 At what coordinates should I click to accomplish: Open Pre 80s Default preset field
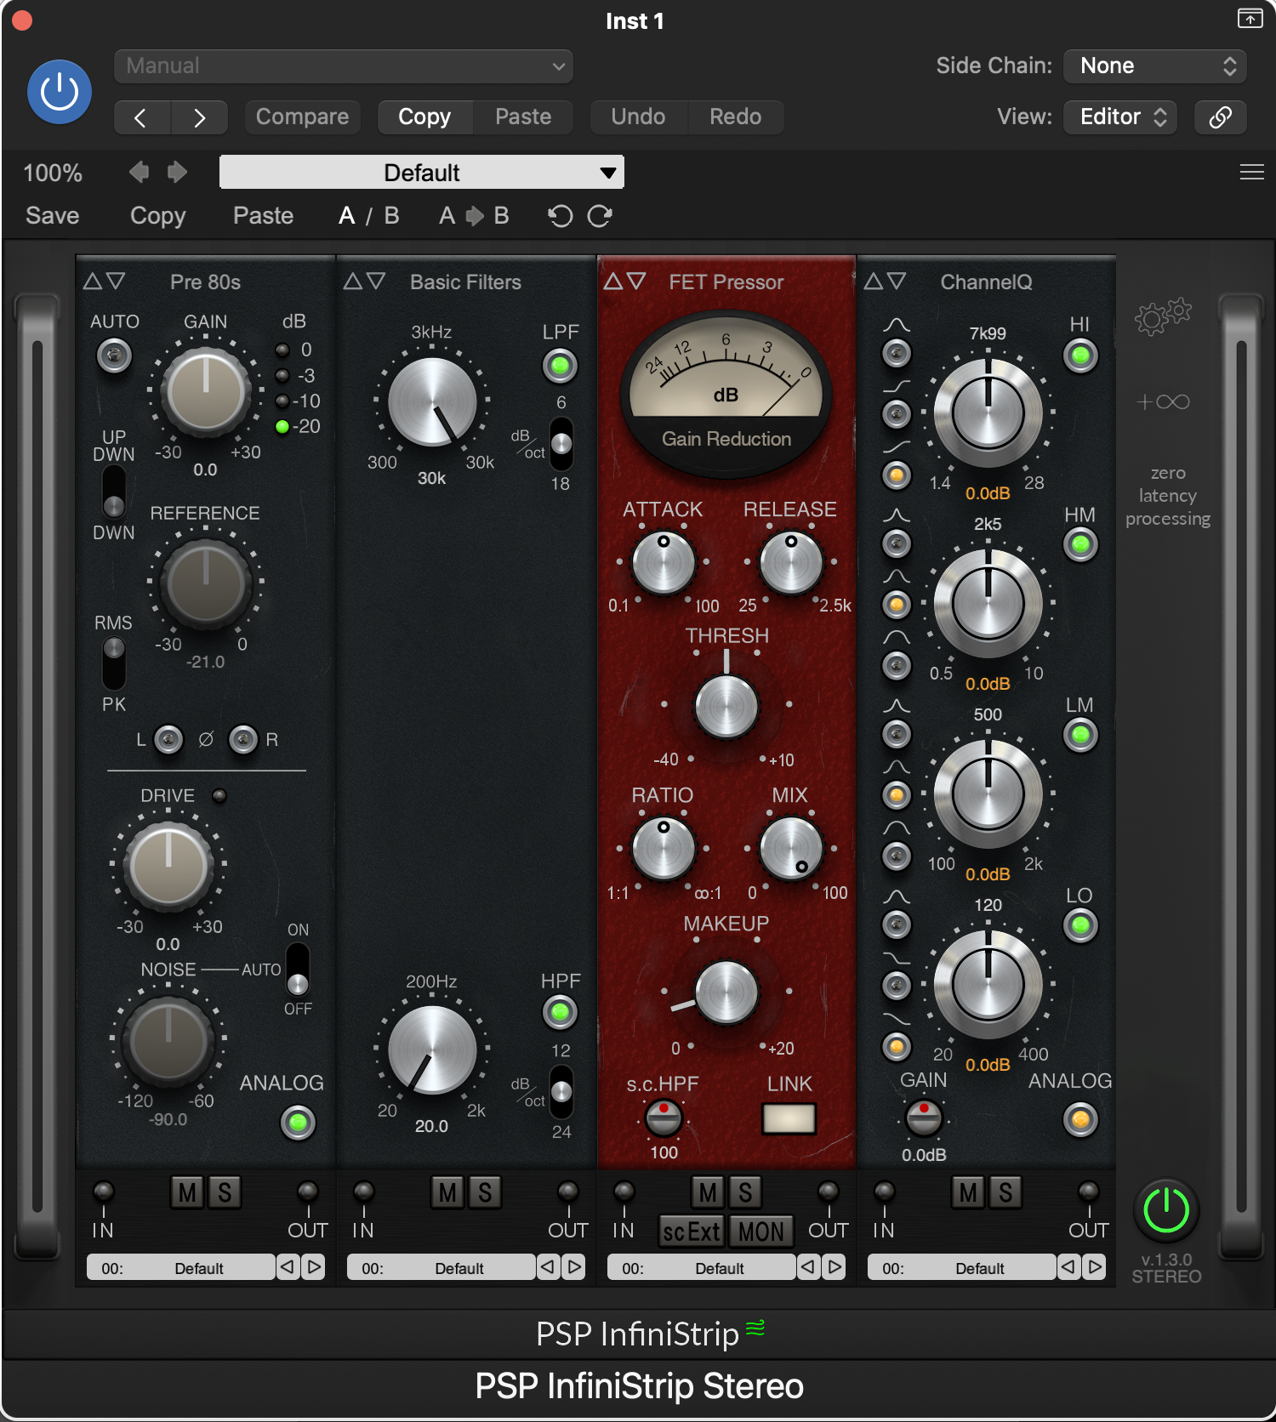coord(181,1267)
